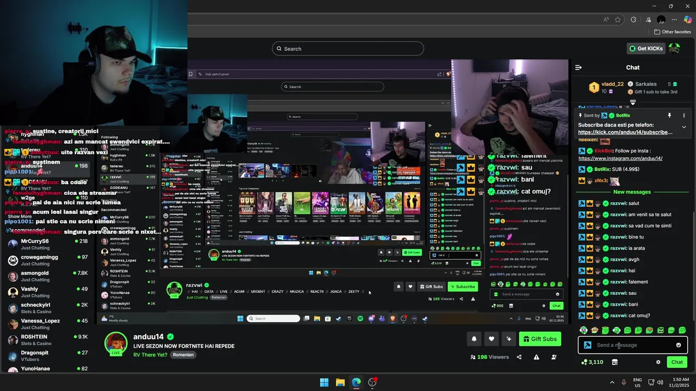Viewport: 696px width, 391px height.
Task: Click the last quick emote in the row
Action: (682, 330)
